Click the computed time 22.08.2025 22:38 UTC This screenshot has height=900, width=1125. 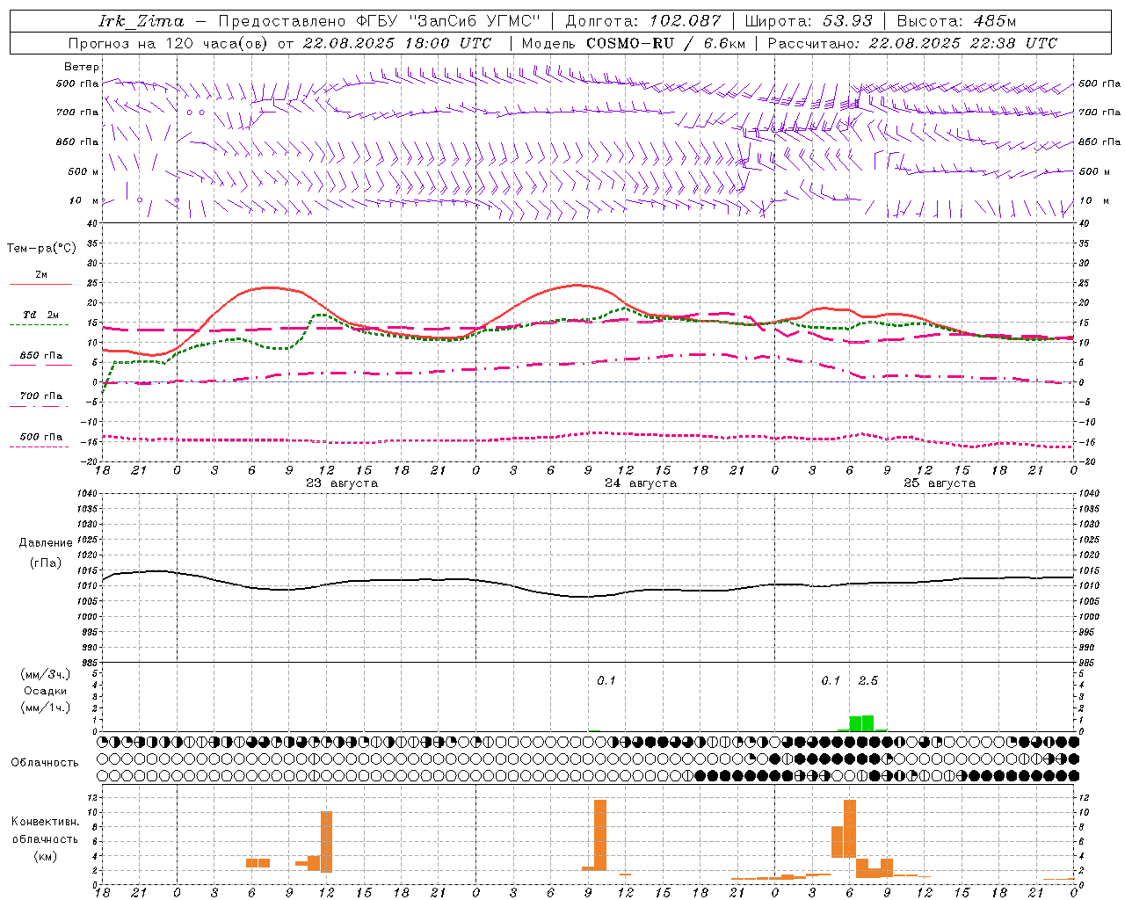tap(962, 43)
